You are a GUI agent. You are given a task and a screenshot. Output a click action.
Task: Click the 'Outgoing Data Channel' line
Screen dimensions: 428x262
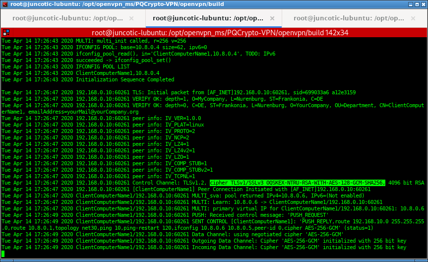pyautogui.click(x=204, y=241)
